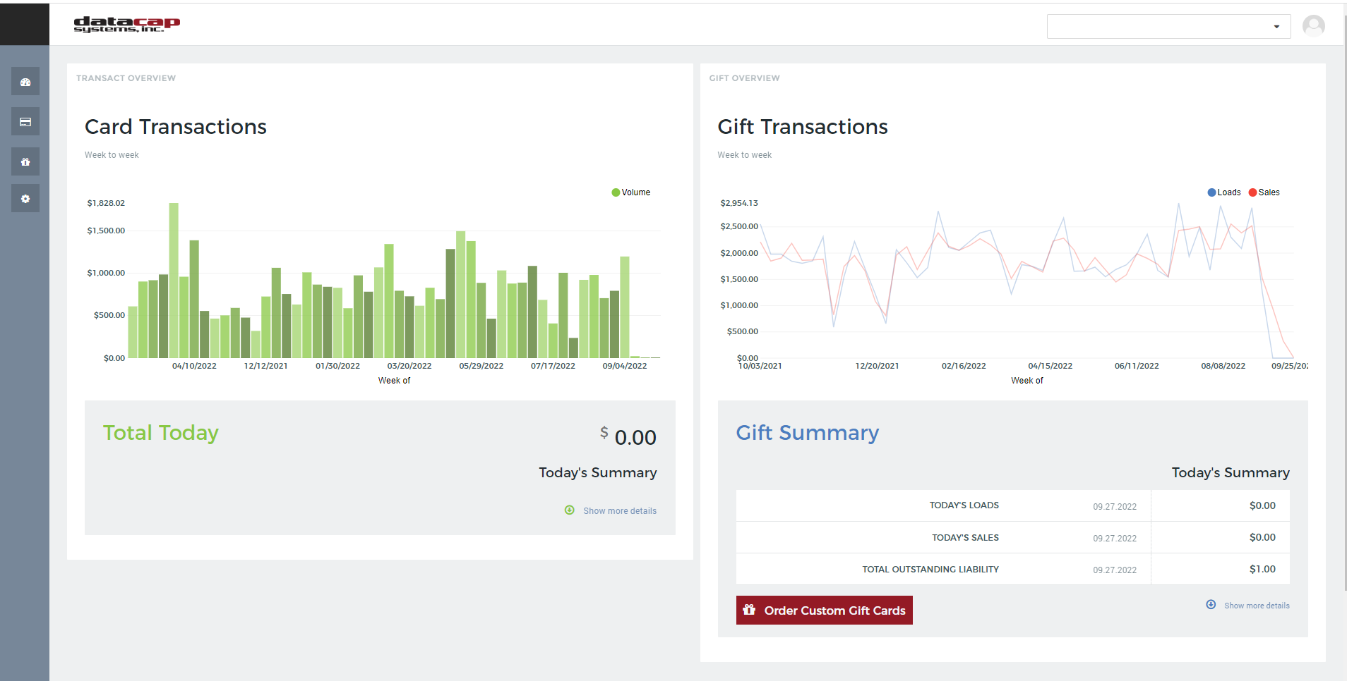Expand Today's Summary with Show more details
1347x681 pixels.
[x=619, y=510]
